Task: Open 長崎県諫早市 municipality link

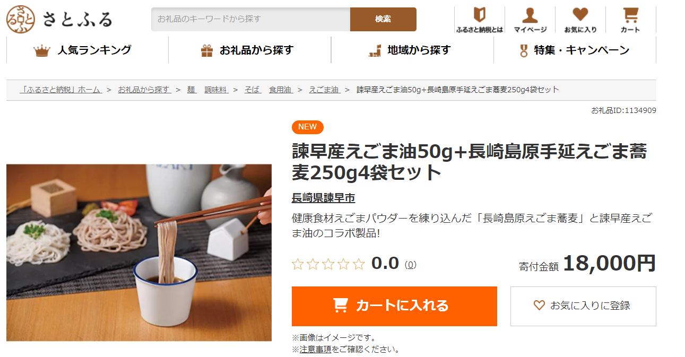Action: [x=323, y=198]
